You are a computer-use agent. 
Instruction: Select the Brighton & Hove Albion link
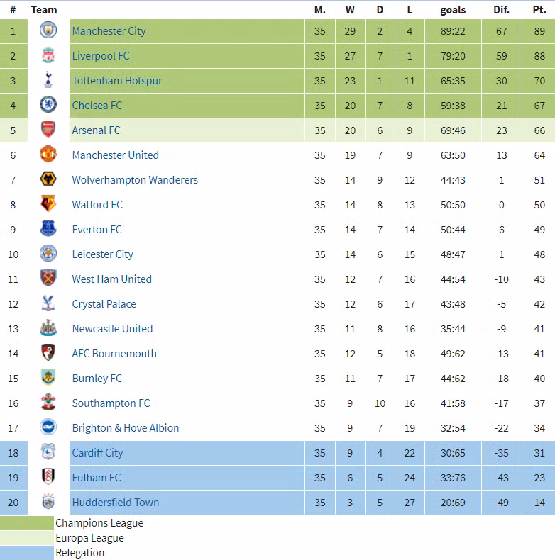(x=125, y=427)
